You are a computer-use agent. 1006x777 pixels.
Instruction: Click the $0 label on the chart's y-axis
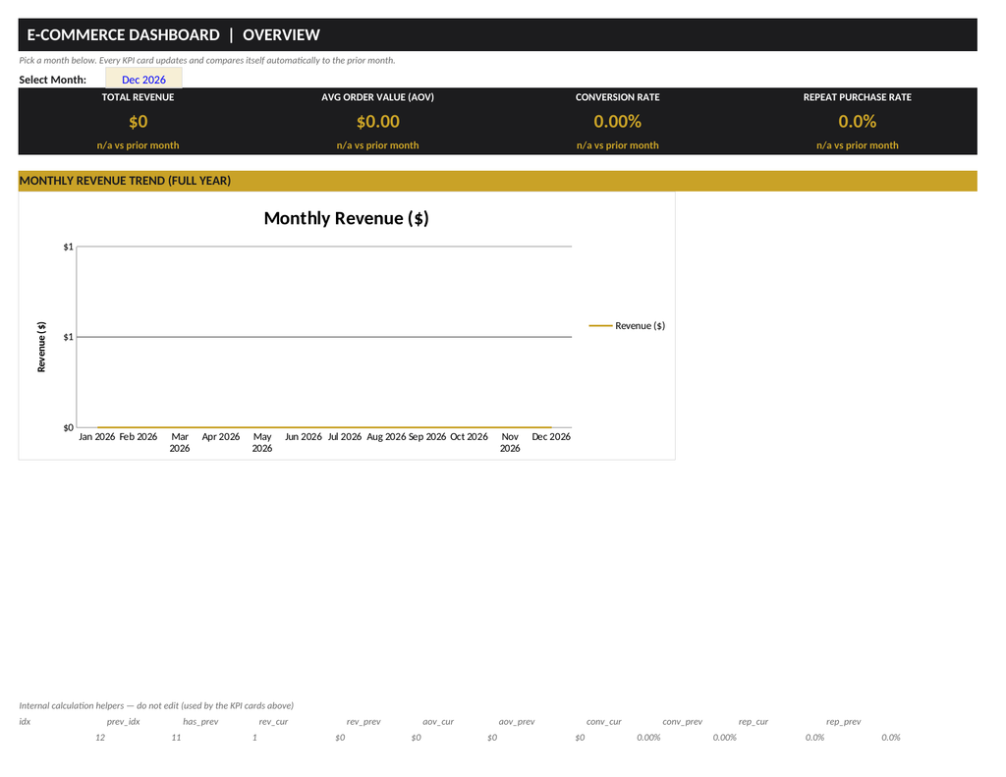click(x=68, y=428)
